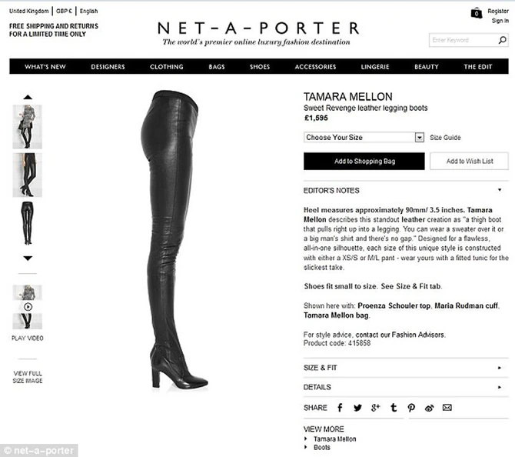Open the shopping bag icon
Image resolution: width=515 pixels, height=457 pixels.
pyautogui.click(x=477, y=13)
